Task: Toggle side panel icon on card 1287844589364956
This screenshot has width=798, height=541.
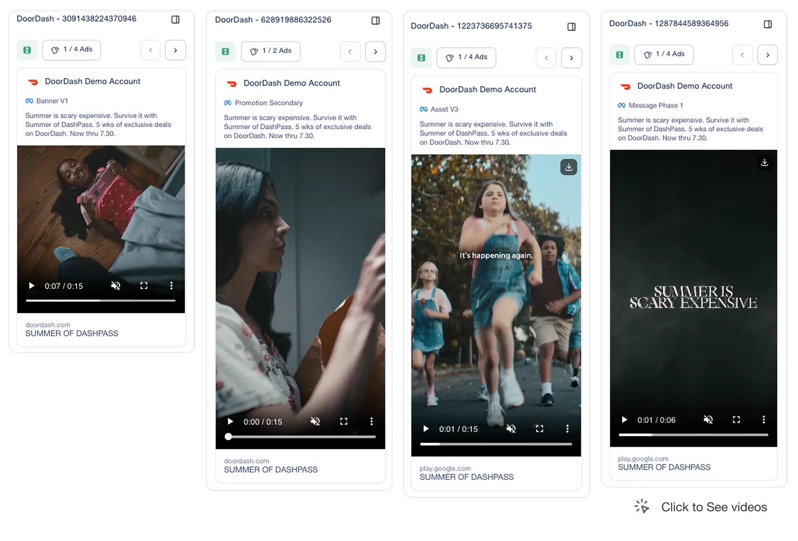Action: [x=768, y=24]
